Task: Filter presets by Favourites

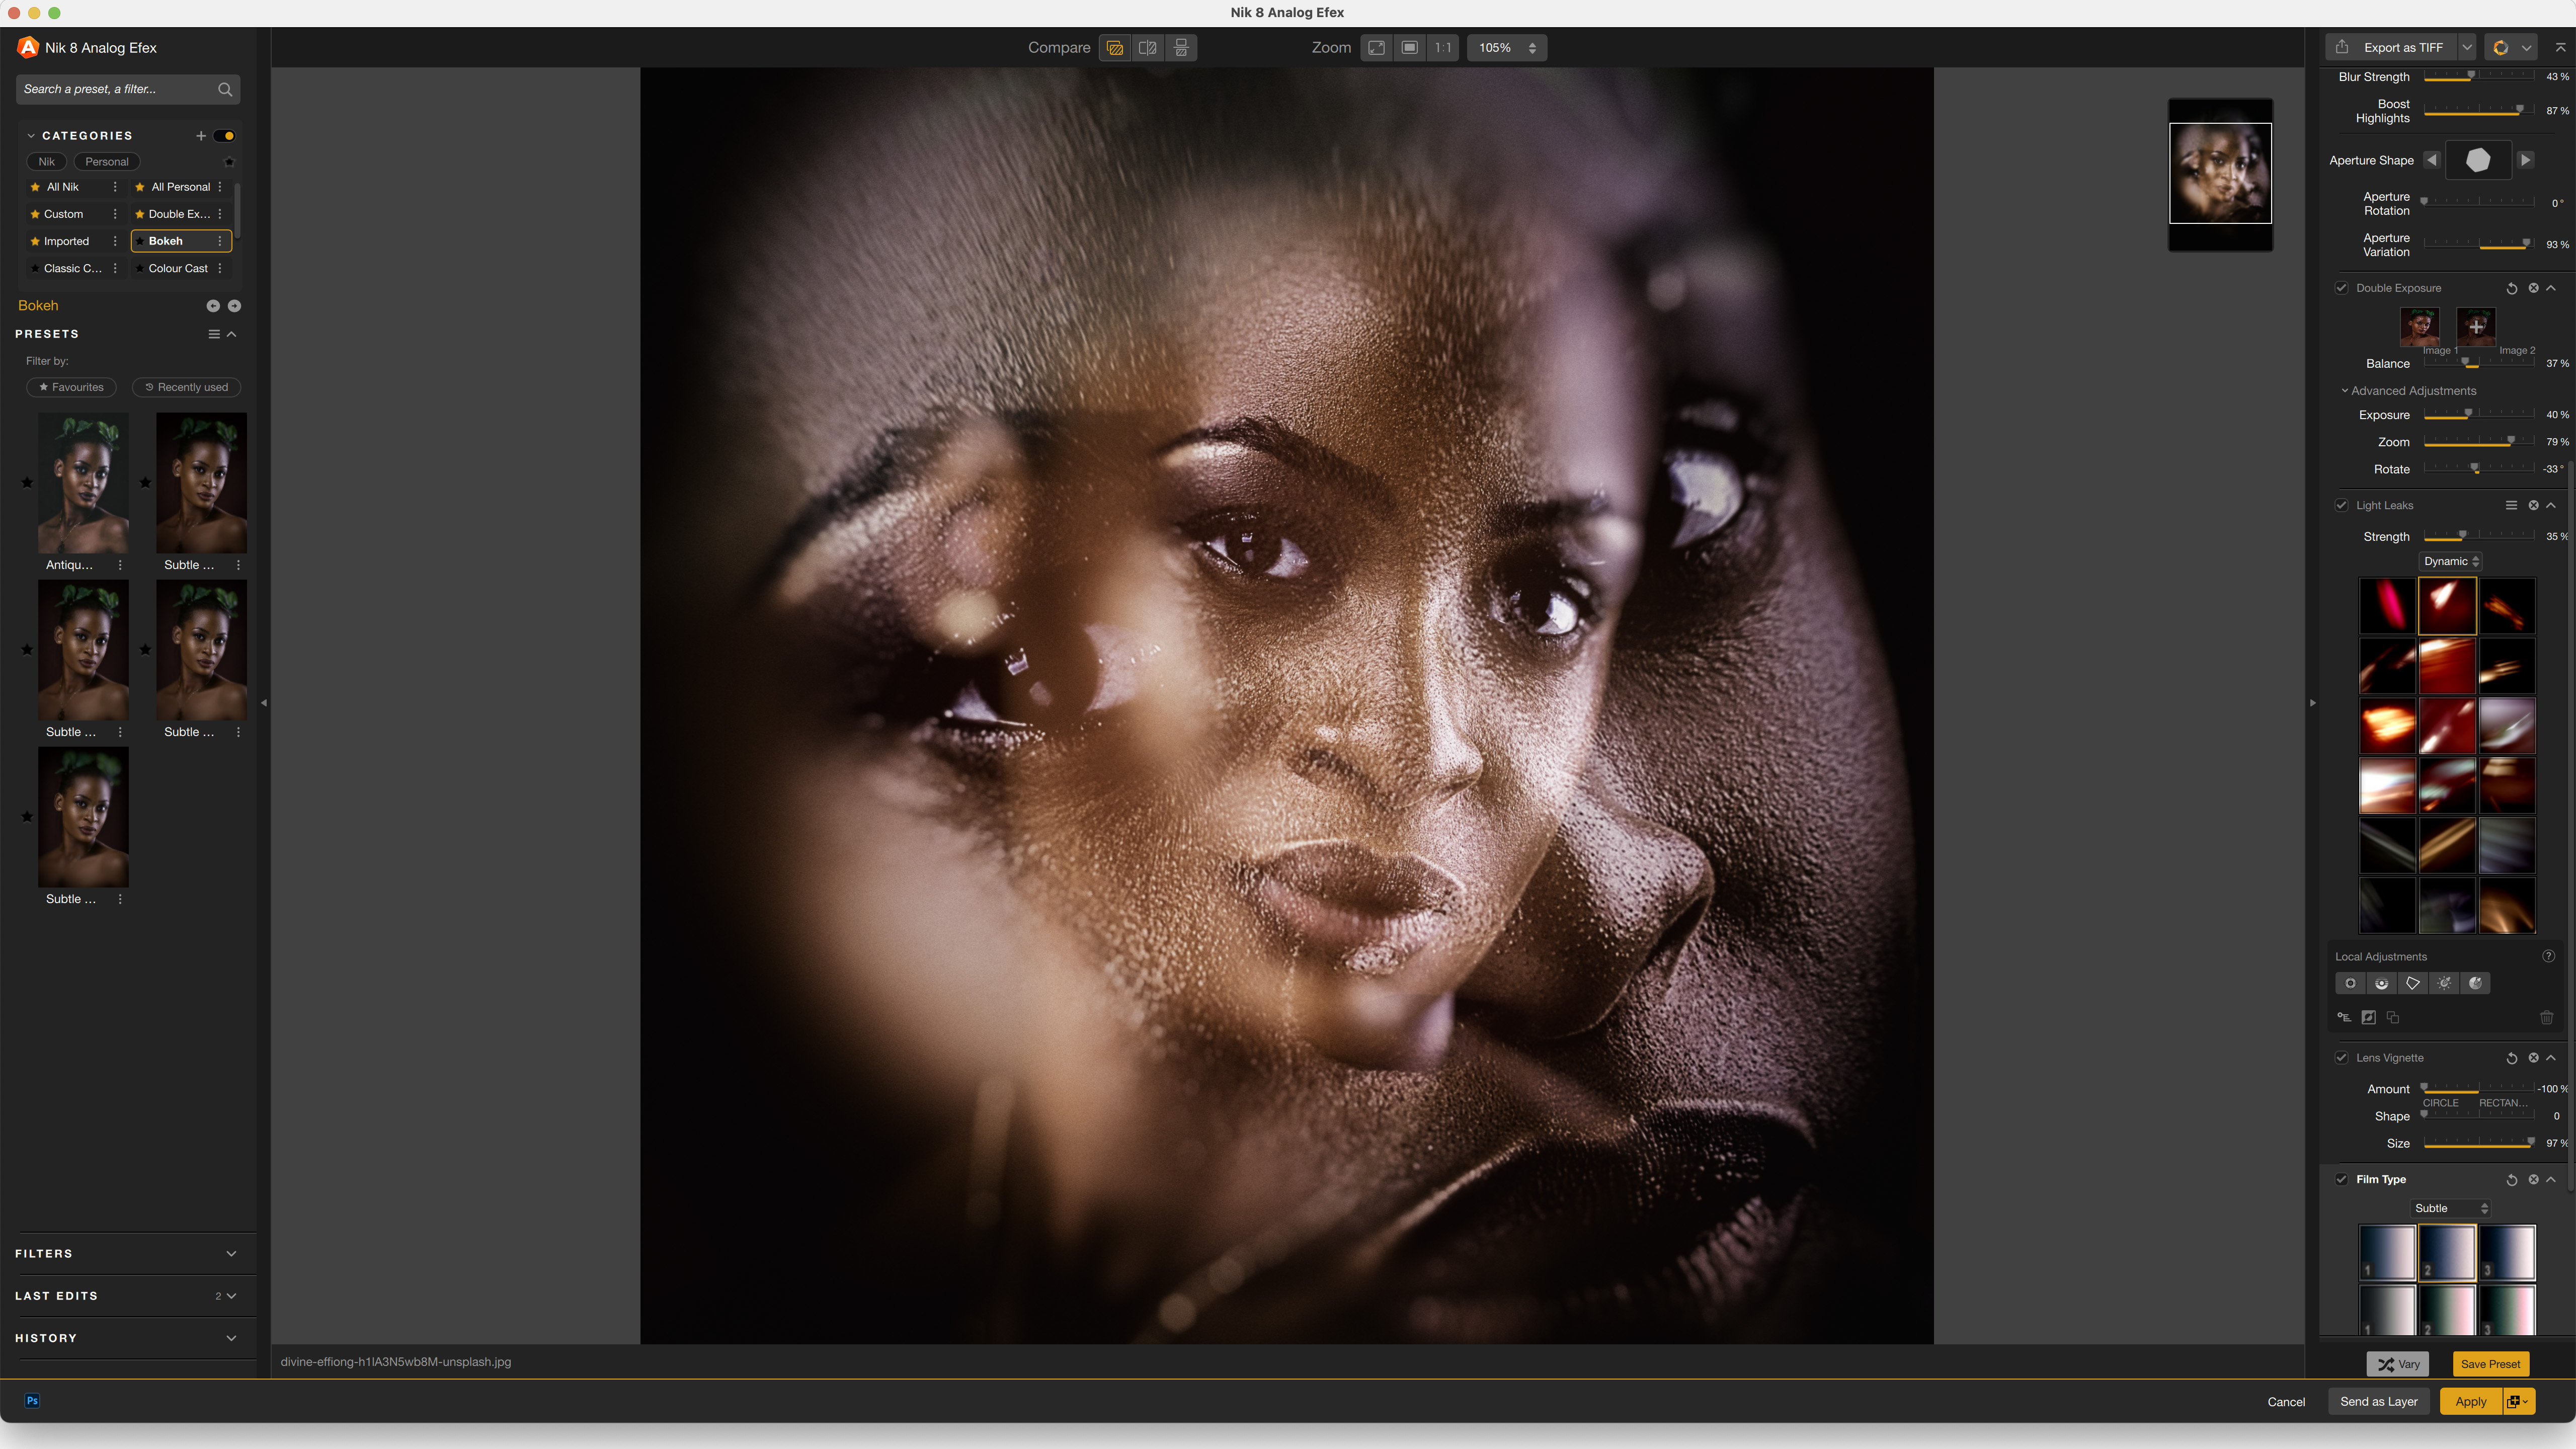Action: pos(71,388)
